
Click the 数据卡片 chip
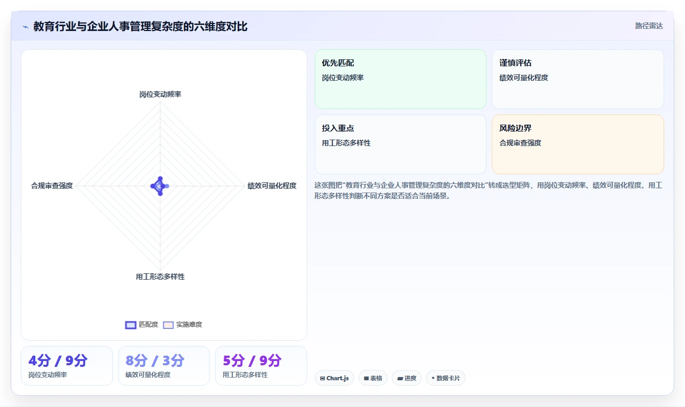click(446, 378)
